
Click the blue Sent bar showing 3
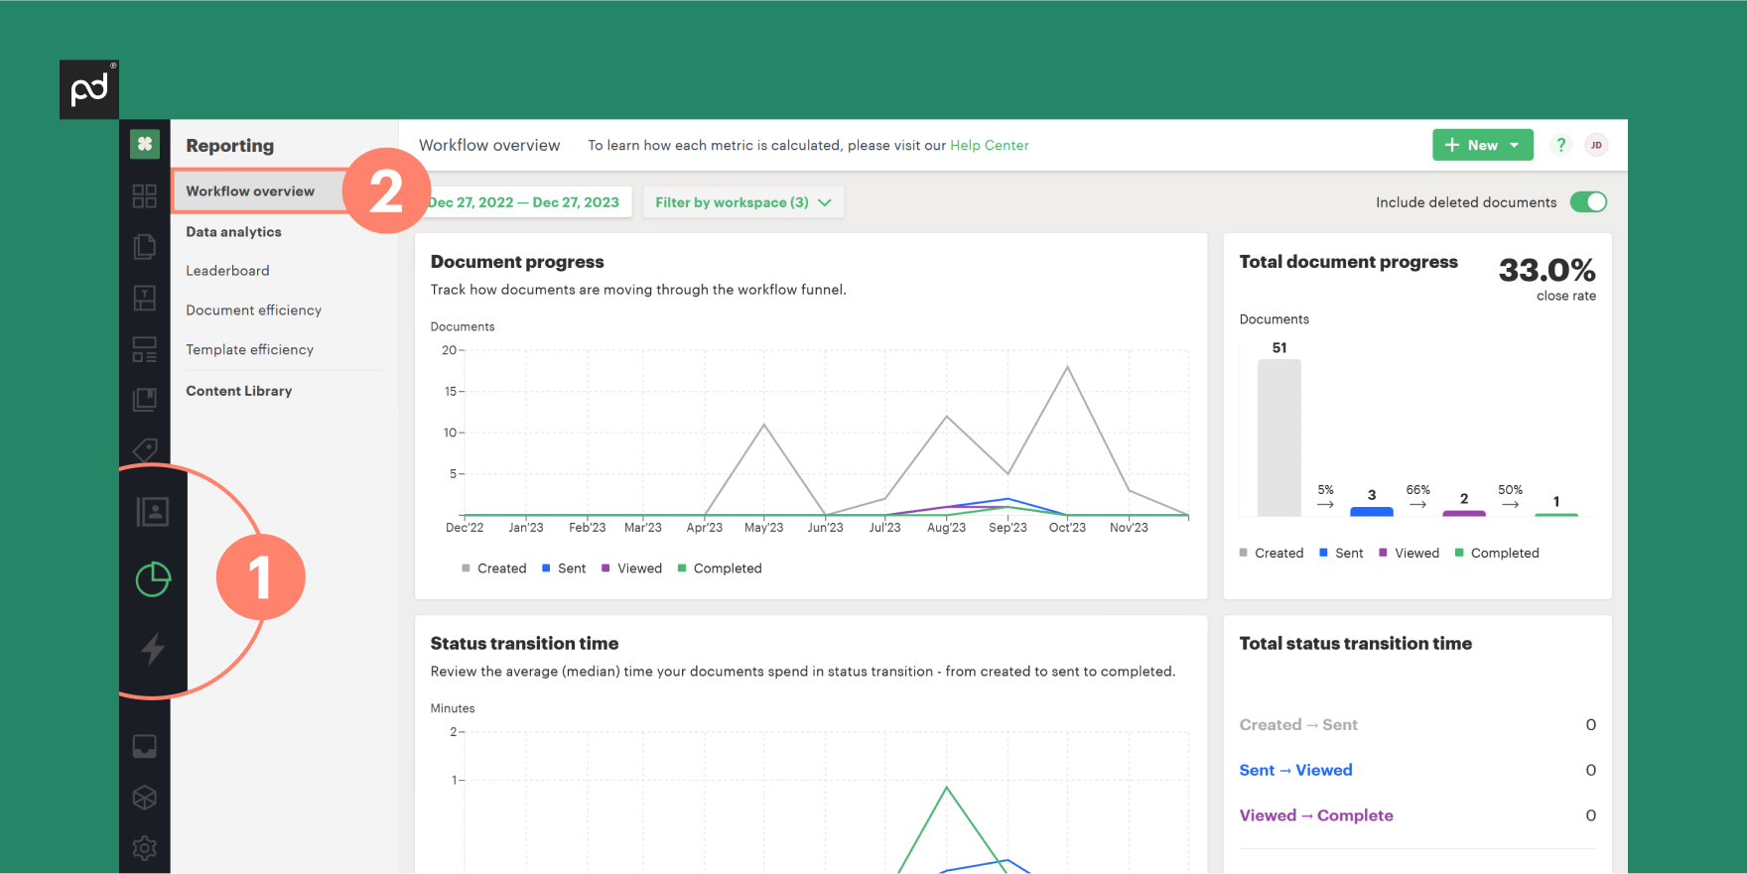point(1372,511)
